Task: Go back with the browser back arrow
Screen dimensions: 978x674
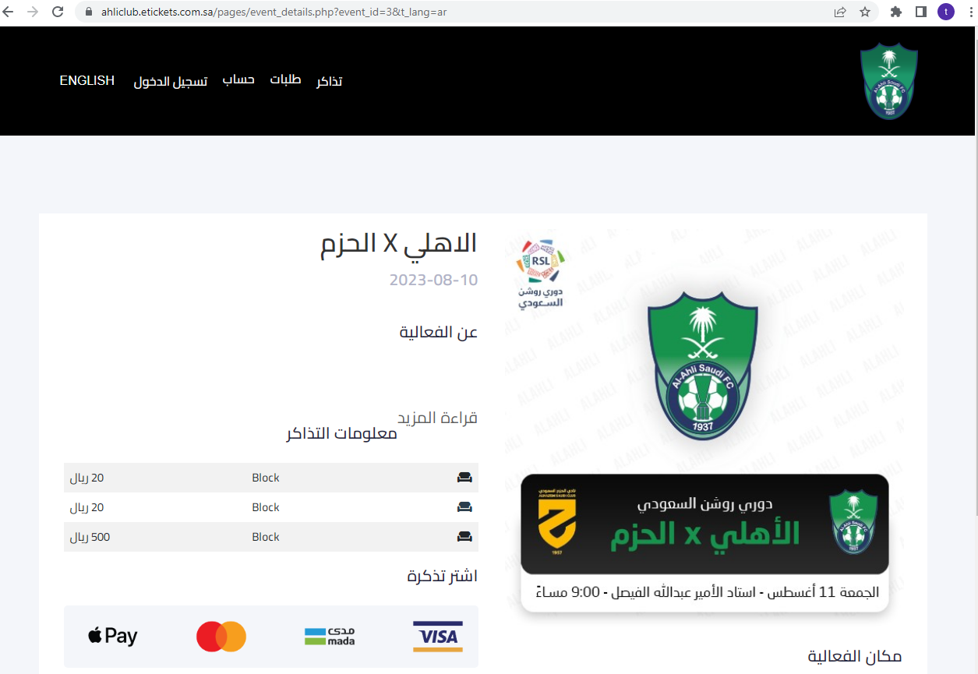Action: point(9,12)
